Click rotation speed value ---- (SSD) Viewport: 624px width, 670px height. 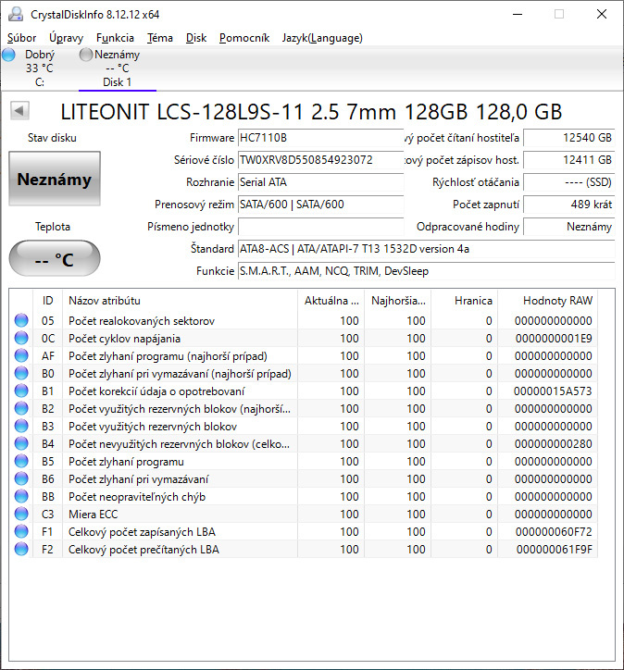[568, 182]
